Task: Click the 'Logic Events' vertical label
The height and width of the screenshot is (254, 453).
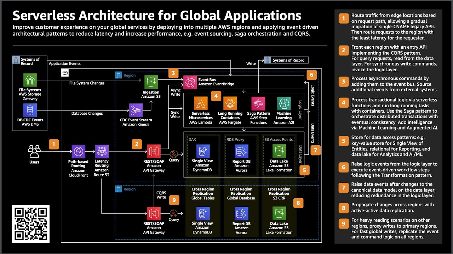Action: pyautogui.click(x=312, y=95)
